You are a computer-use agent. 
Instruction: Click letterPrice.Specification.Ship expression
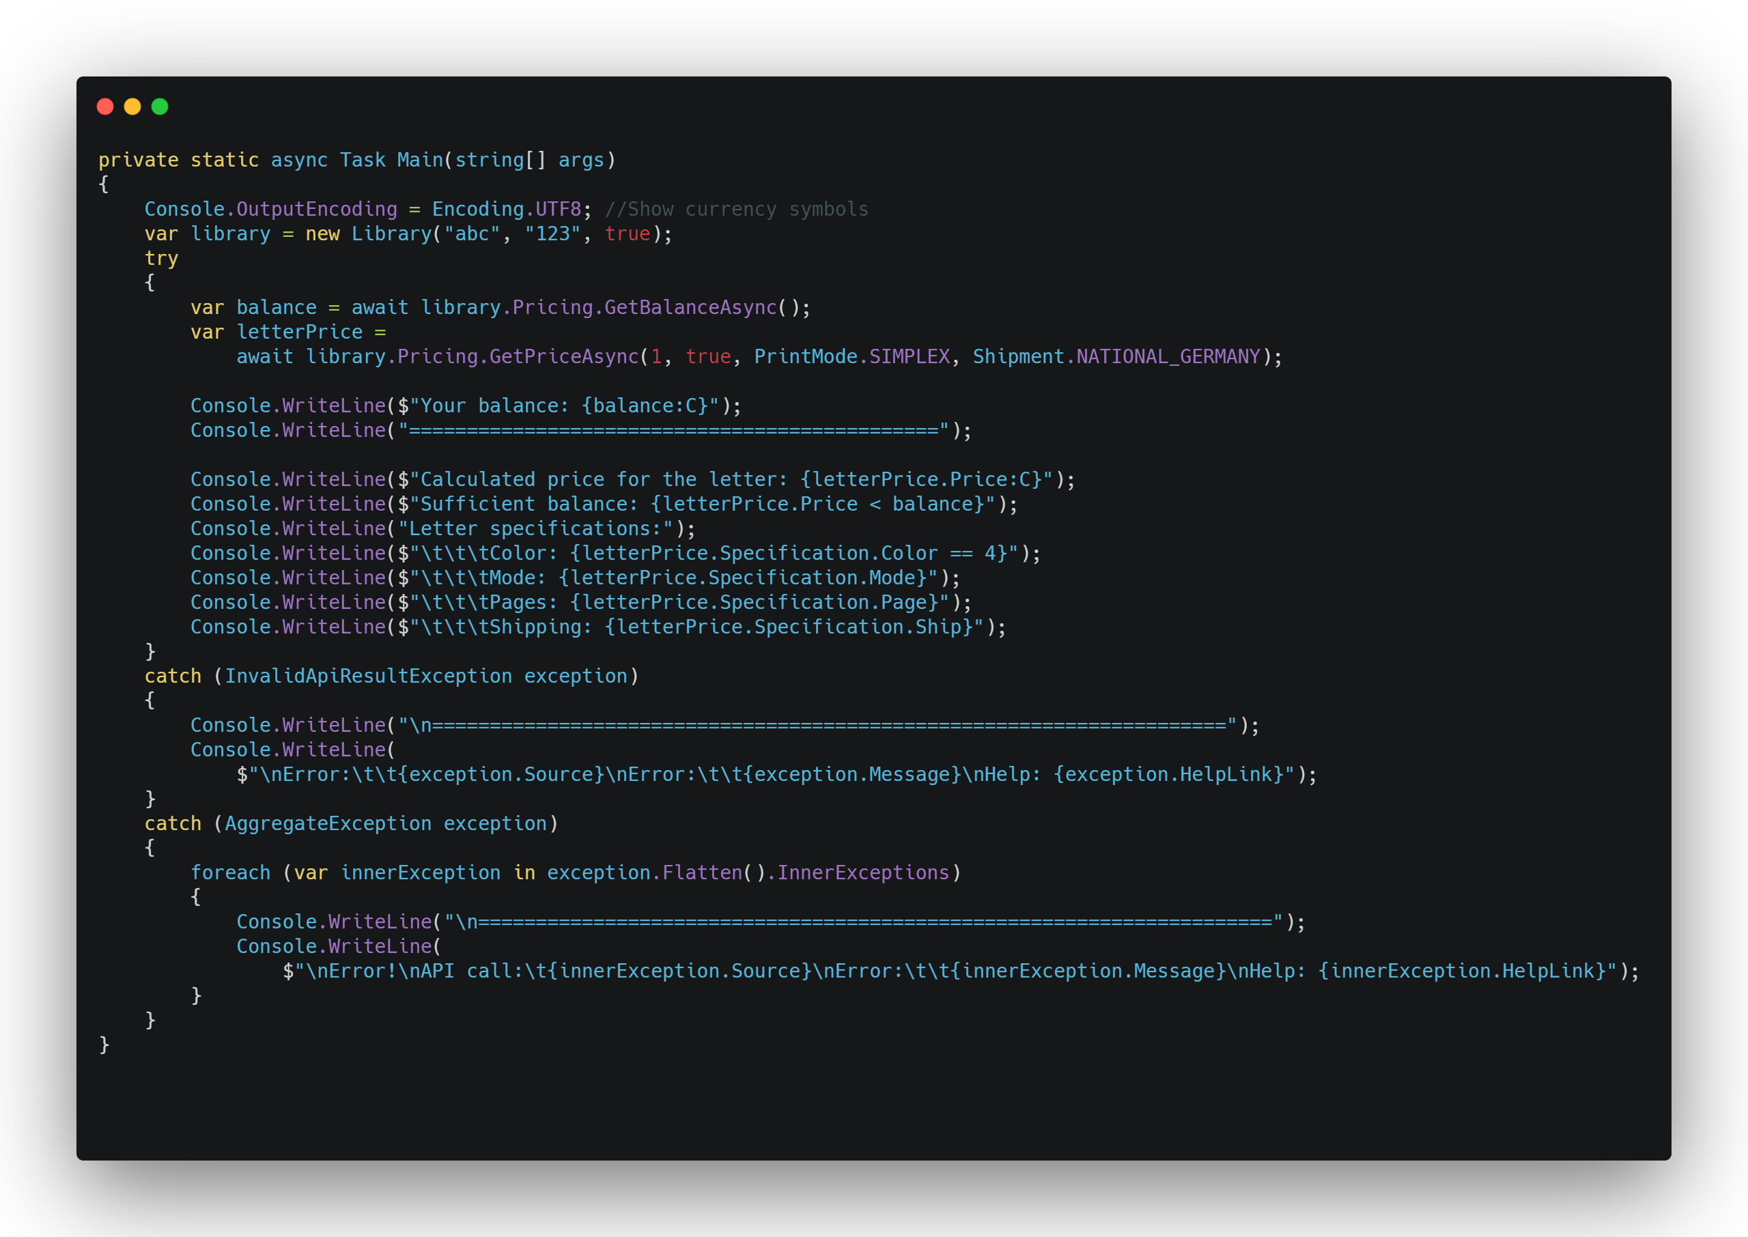(x=789, y=627)
